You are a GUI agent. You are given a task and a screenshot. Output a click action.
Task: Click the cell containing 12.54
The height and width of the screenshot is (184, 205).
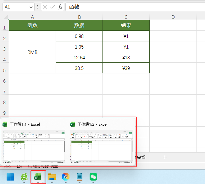pos(79,57)
